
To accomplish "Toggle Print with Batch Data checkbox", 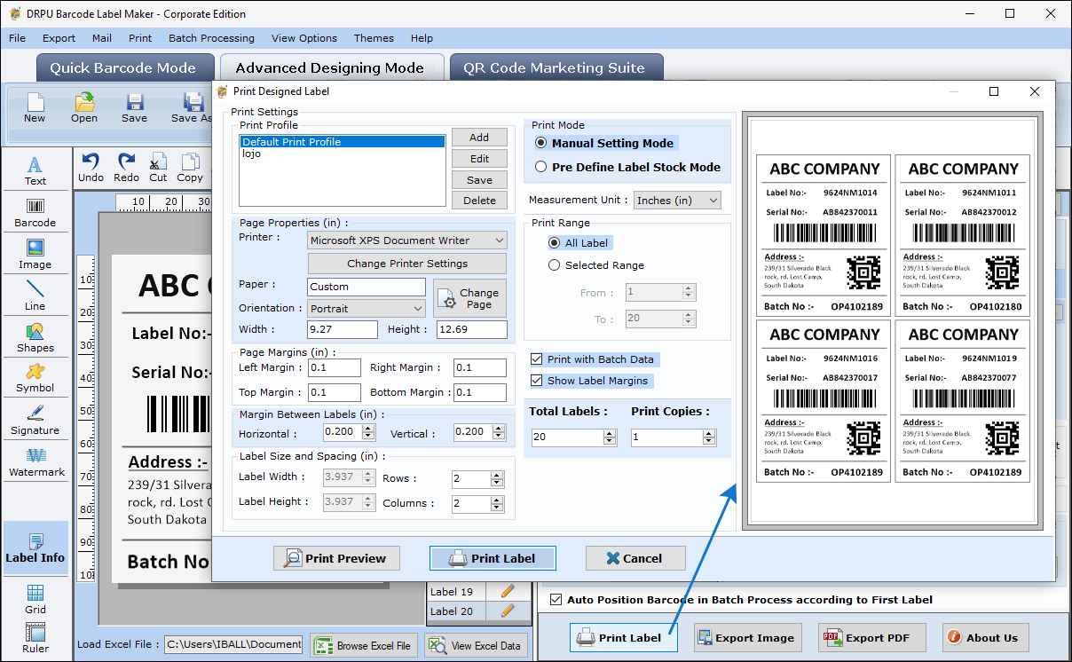I will coord(536,359).
